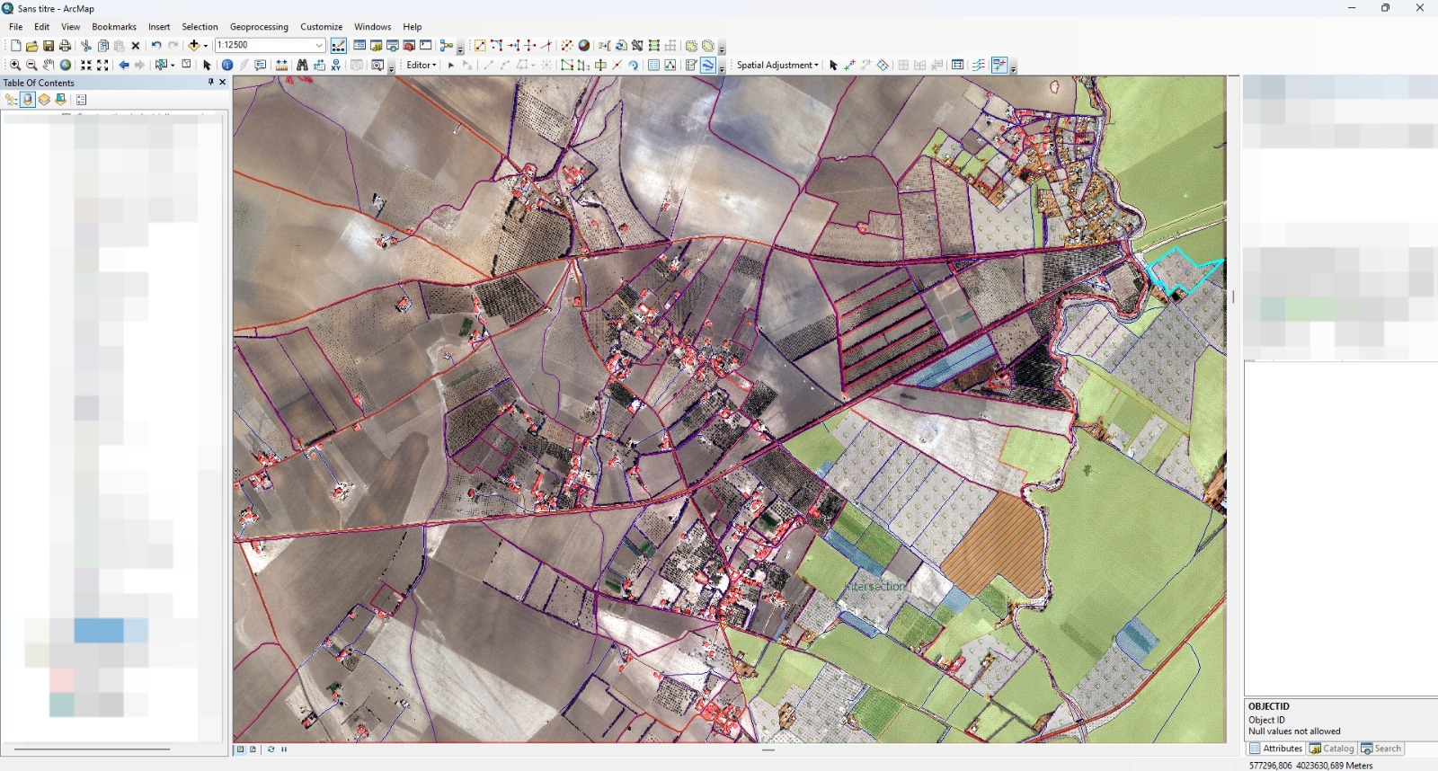Save the map document
This screenshot has height=771, width=1438.
pos(49,45)
